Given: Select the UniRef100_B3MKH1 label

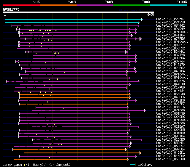Looking at the screenshot, I should [x=170, y=52].
